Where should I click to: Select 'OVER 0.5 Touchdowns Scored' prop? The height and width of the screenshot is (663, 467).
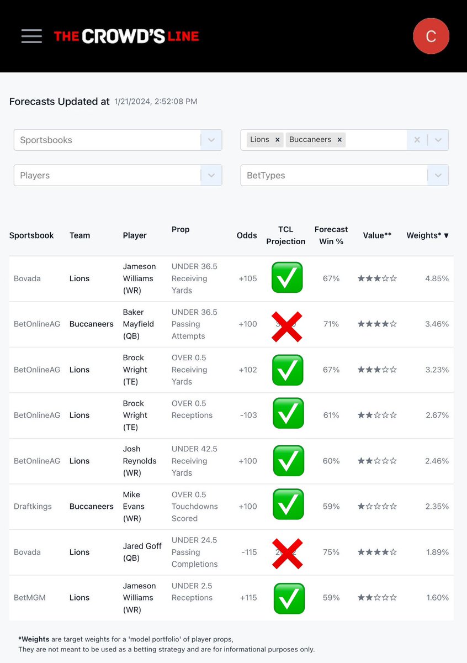coord(194,507)
